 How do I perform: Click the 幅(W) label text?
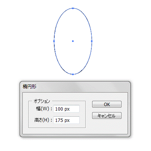pos(42,109)
